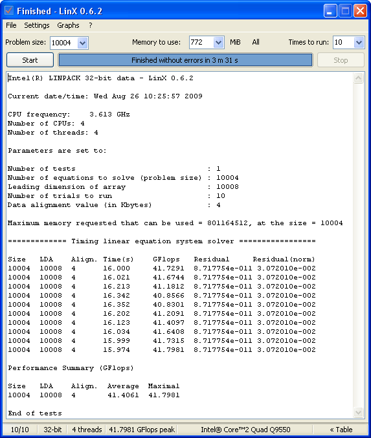Click the CPU frequency 3.613 GHz line
The height and width of the screenshot is (438, 371).
(x=69, y=115)
